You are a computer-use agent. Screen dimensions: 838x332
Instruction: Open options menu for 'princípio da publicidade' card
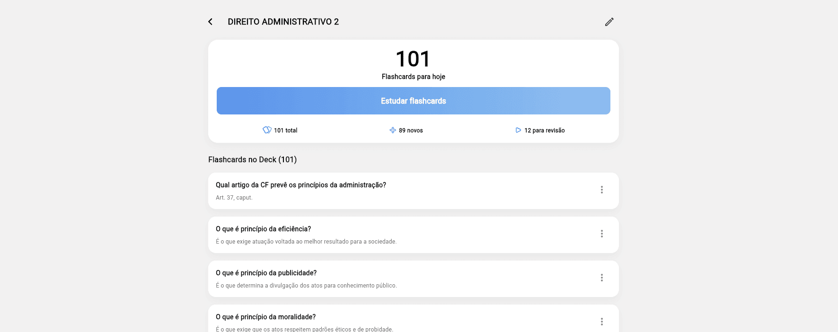[602, 278]
